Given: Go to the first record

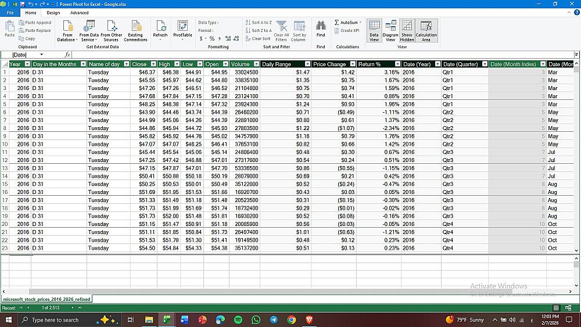Looking at the screenshot, I should [21, 308].
